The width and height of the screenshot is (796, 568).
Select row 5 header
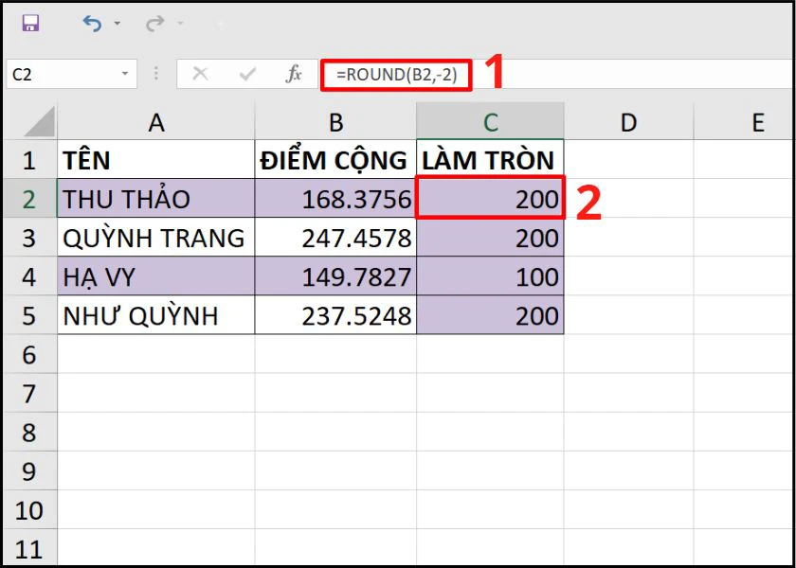coord(29,315)
